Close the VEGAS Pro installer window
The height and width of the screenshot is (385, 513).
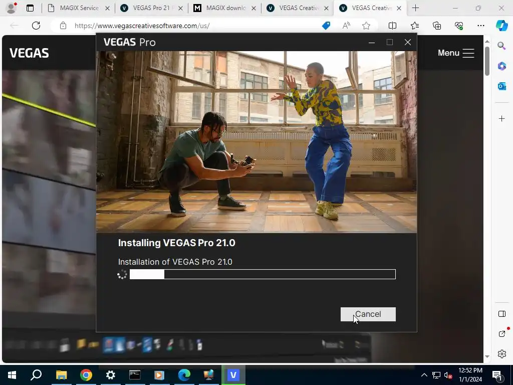pyautogui.click(x=408, y=42)
